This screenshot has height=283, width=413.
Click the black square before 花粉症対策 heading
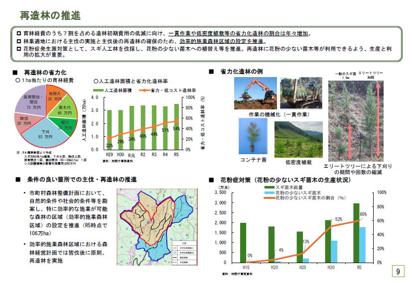pos(211,180)
